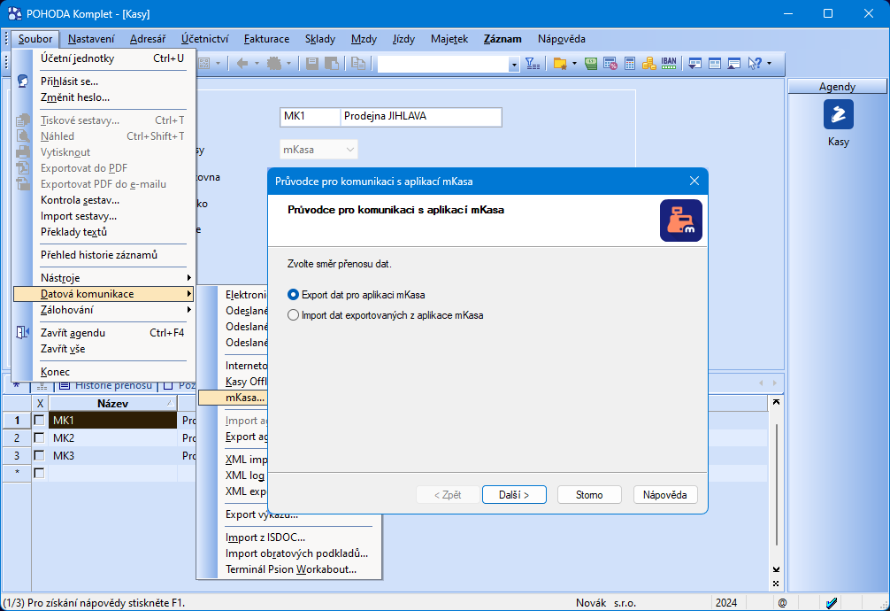
Task: Select Datová komunikace menu entry
Action: coord(104,294)
